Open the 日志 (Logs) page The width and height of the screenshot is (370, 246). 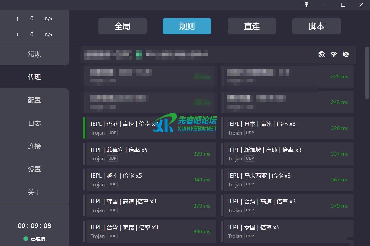(34, 123)
